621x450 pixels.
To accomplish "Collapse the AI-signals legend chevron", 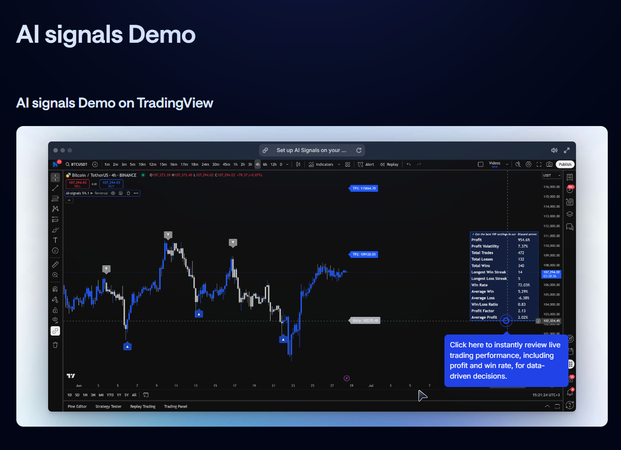I will click(x=69, y=200).
